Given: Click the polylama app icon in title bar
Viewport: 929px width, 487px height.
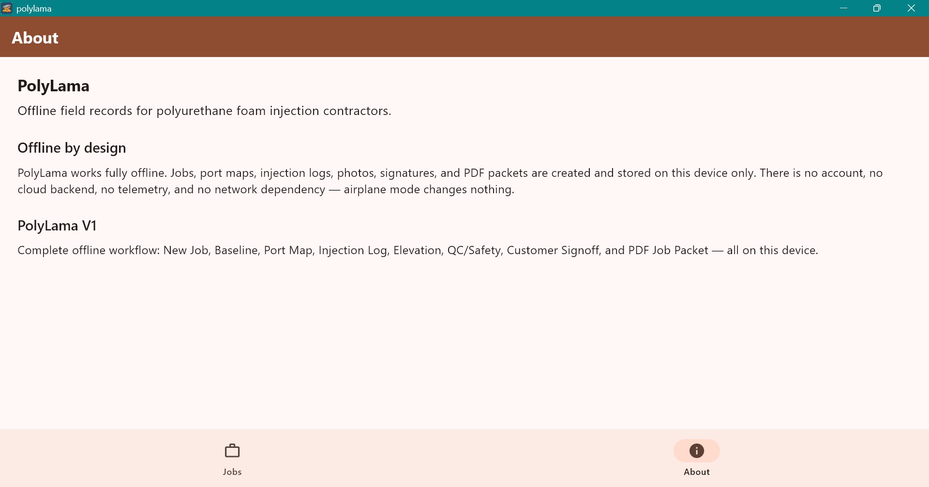Looking at the screenshot, I should (7, 8).
